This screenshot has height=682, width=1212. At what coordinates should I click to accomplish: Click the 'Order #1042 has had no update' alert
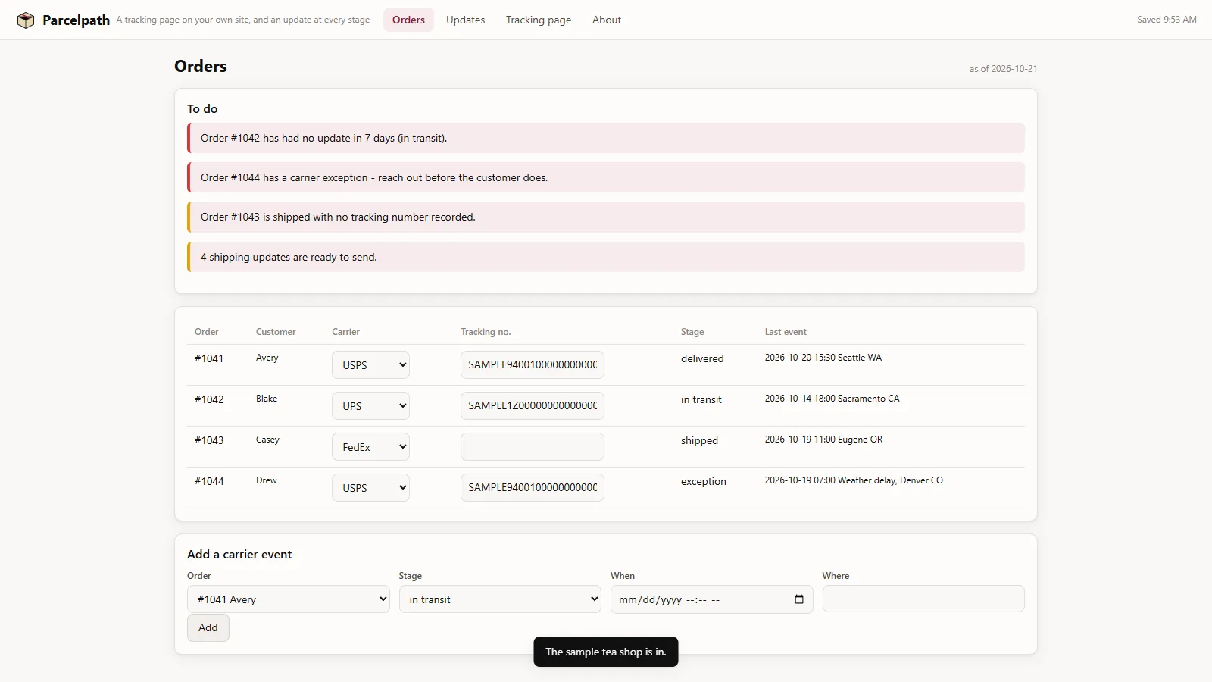pyautogui.click(x=606, y=138)
